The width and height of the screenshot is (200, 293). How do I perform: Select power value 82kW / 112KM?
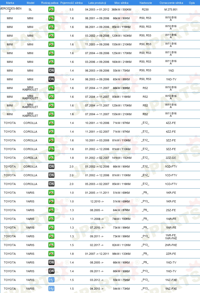click(121, 245)
